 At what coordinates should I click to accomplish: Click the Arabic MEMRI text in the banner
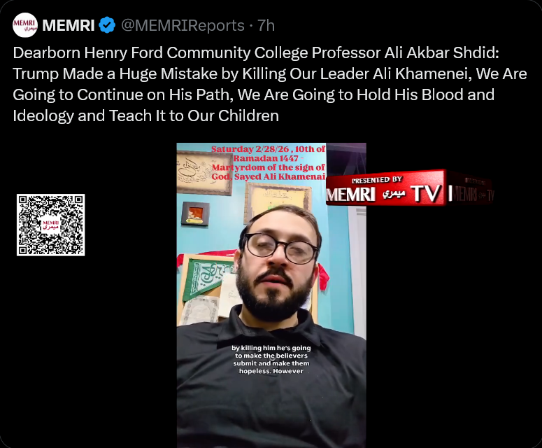394,195
